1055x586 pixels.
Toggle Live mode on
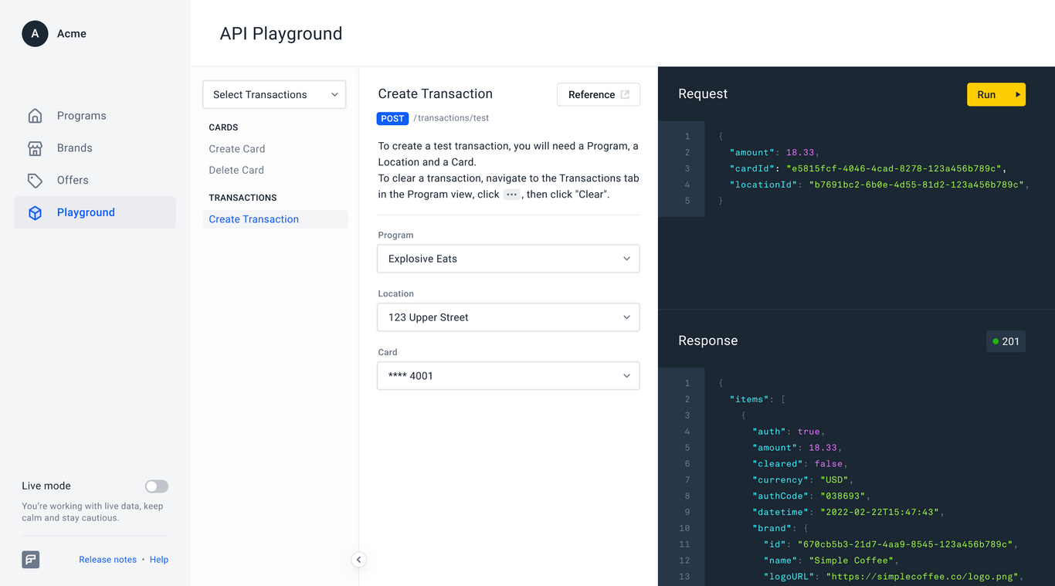click(x=156, y=486)
